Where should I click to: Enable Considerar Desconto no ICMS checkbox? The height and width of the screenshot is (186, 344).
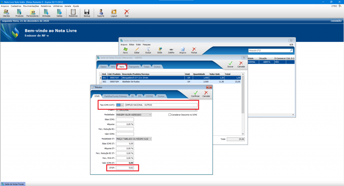click(x=170, y=115)
